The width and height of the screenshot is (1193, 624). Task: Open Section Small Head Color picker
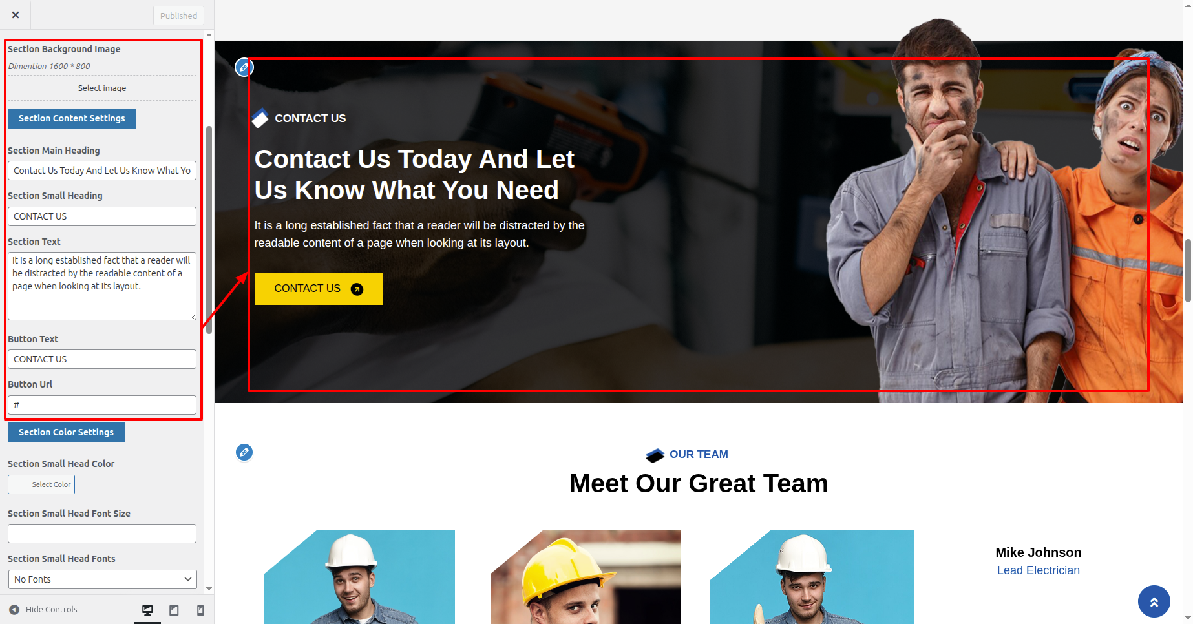pyautogui.click(x=41, y=484)
